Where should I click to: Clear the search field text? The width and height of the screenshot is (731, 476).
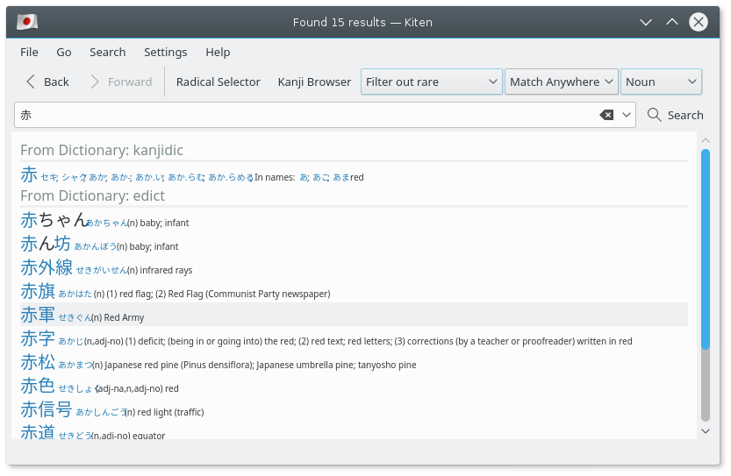pyautogui.click(x=606, y=115)
